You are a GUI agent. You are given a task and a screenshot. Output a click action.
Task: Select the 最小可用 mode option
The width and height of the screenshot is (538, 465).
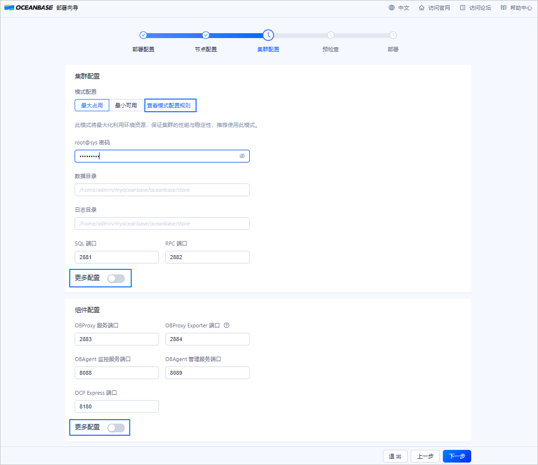[126, 105]
